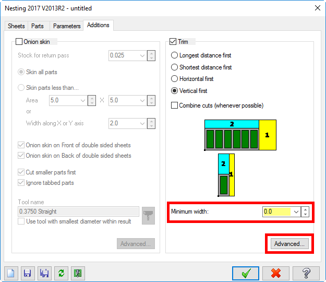Select Skin all parts radio button
The height and width of the screenshot is (282, 326).
(x=21, y=72)
